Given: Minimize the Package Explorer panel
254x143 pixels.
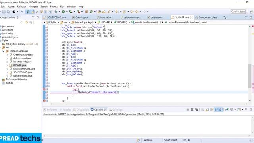Looking at the screenshot, I should pyautogui.click(x=33, y=17).
